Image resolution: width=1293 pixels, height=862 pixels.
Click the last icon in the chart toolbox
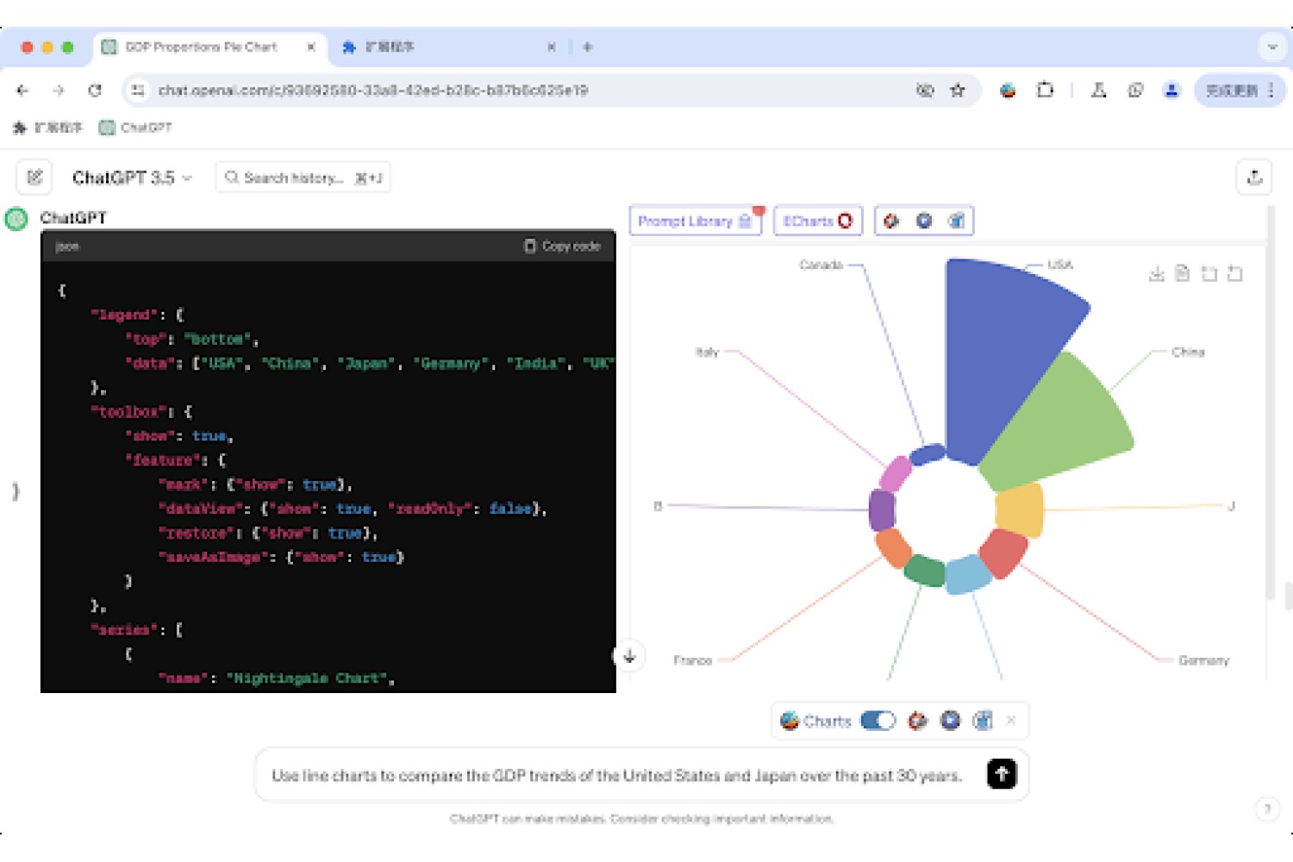pos(1235,273)
